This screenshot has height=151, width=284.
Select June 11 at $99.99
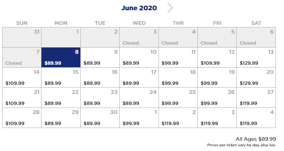pyautogui.click(x=178, y=57)
